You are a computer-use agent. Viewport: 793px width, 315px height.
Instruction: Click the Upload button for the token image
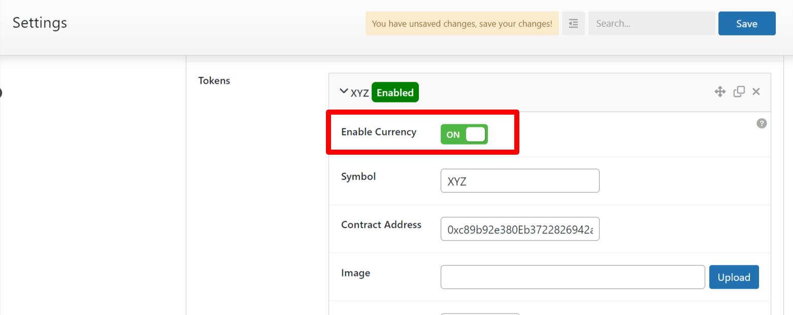[734, 277]
